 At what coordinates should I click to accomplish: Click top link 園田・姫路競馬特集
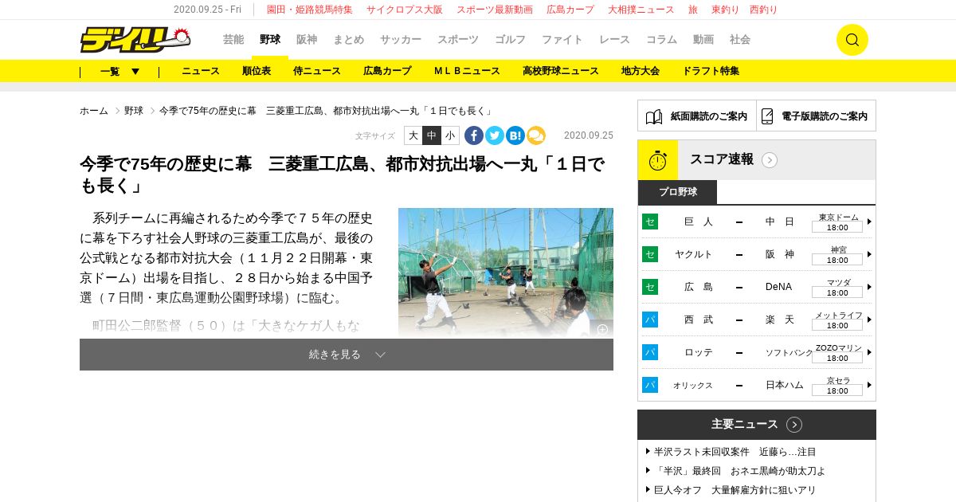[x=310, y=10]
